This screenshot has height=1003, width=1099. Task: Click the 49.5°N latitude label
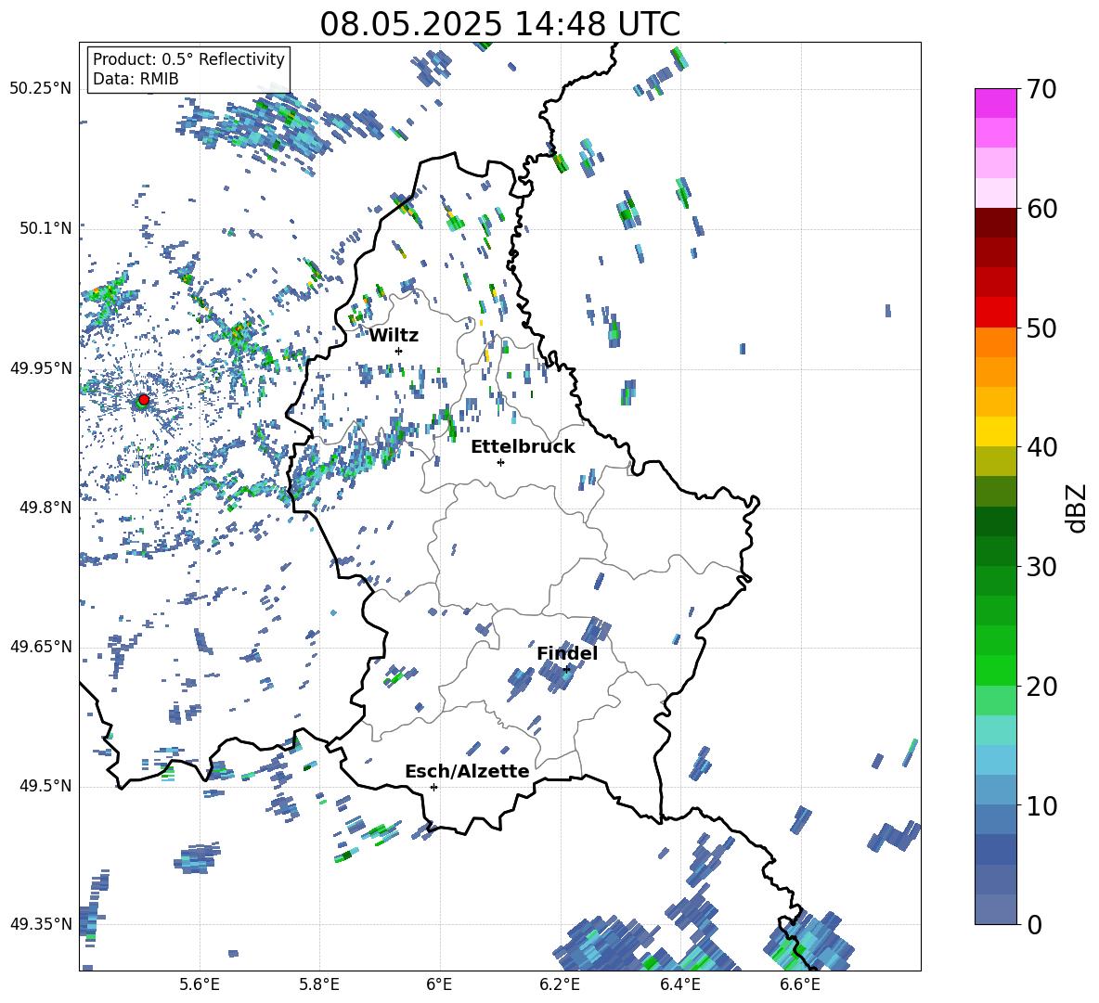(x=46, y=786)
